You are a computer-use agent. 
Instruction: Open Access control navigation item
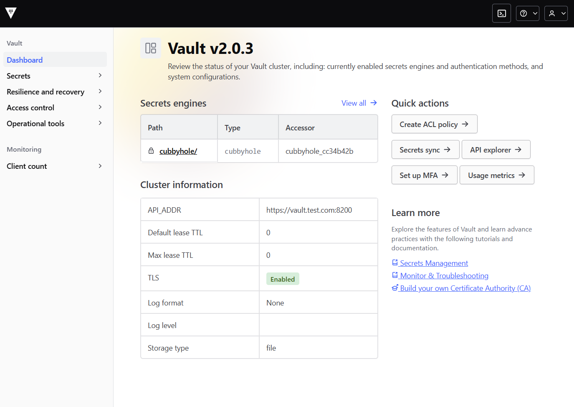(x=55, y=107)
